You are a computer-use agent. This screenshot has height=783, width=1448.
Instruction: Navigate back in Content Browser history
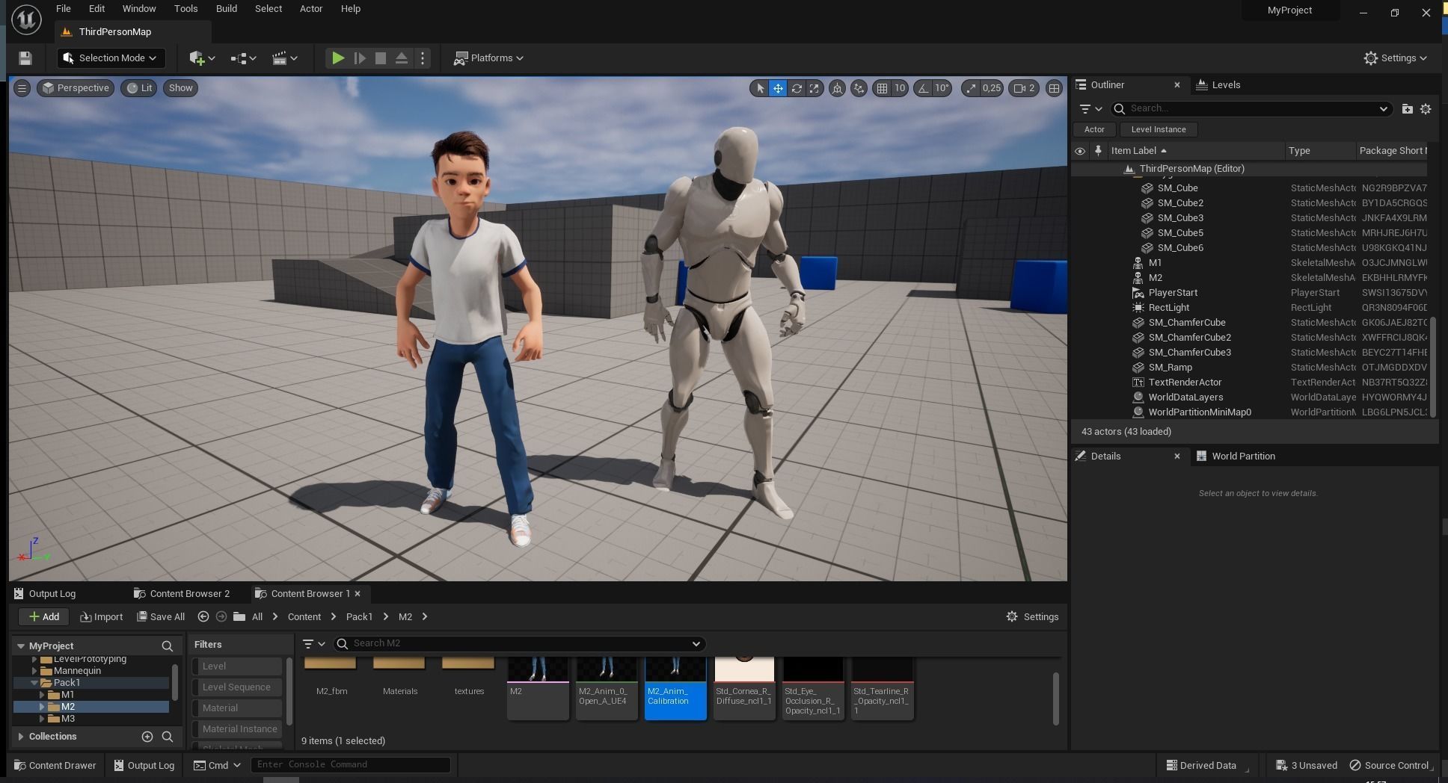point(203,617)
